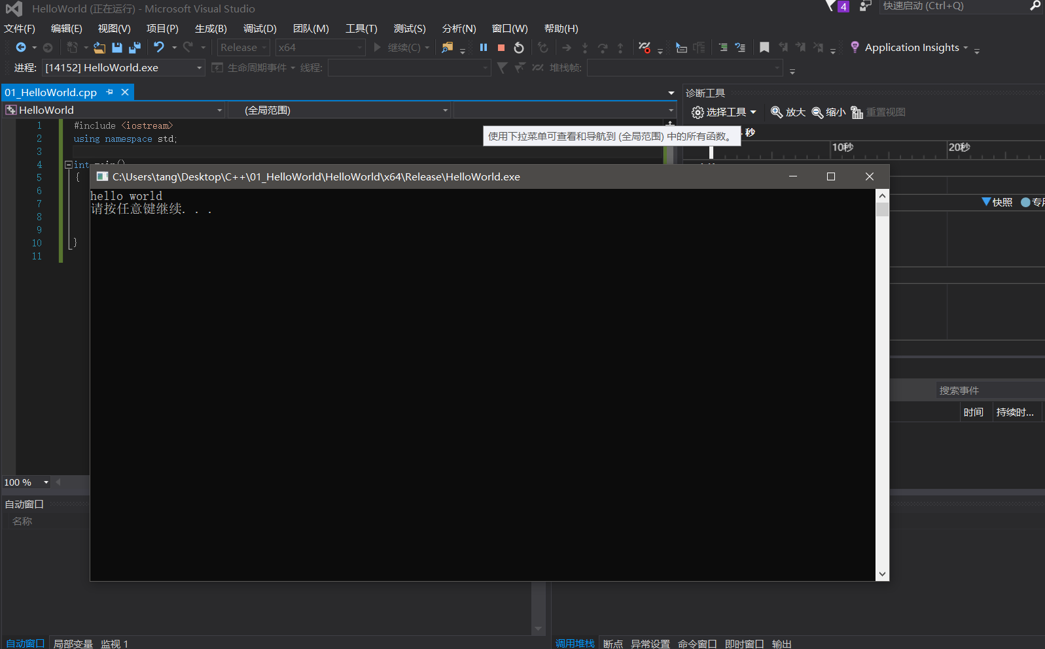Open the editor 100 % zoom dropdown
This screenshot has height=649, width=1045.
(x=46, y=482)
